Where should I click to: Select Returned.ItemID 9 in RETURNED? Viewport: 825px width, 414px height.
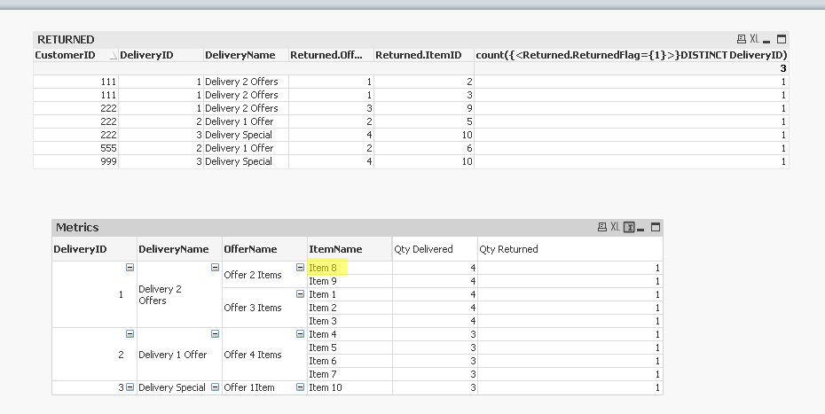tap(424, 108)
